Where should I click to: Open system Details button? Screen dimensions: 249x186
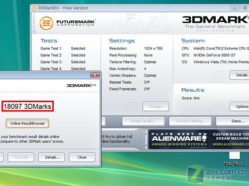pos(240,75)
